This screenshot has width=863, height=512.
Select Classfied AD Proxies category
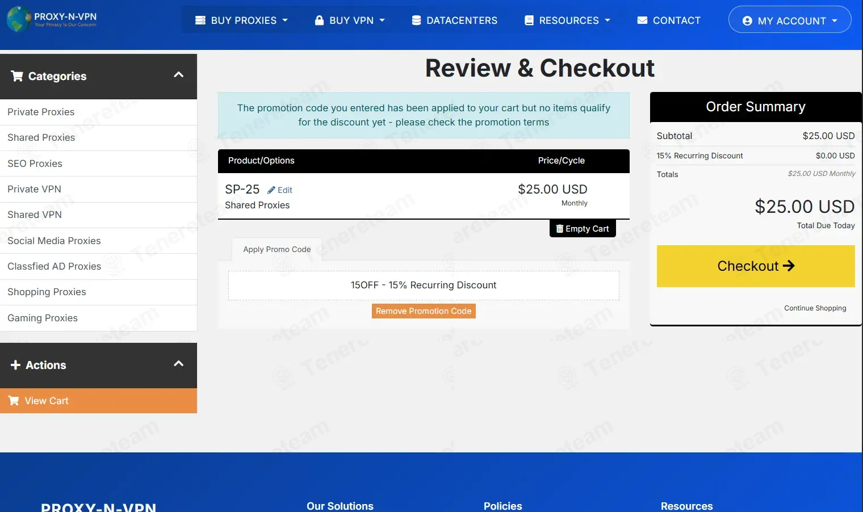point(98,266)
